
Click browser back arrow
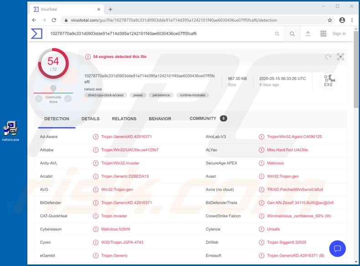34,20
